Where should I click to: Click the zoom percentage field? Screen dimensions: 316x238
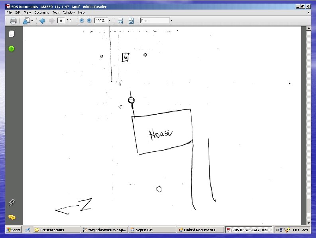click(x=101, y=21)
